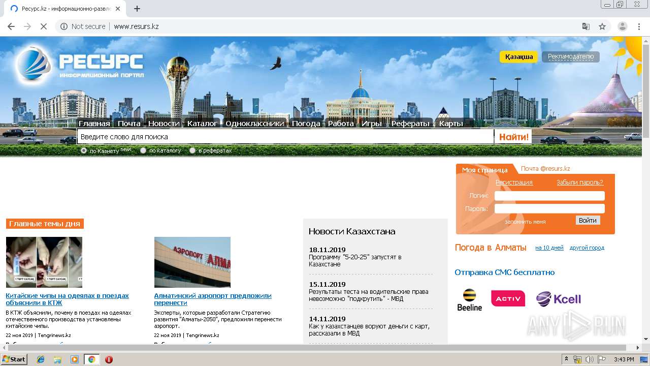Open the Игры menu item
Screen dimensions: 650x366
pos(372,124)
